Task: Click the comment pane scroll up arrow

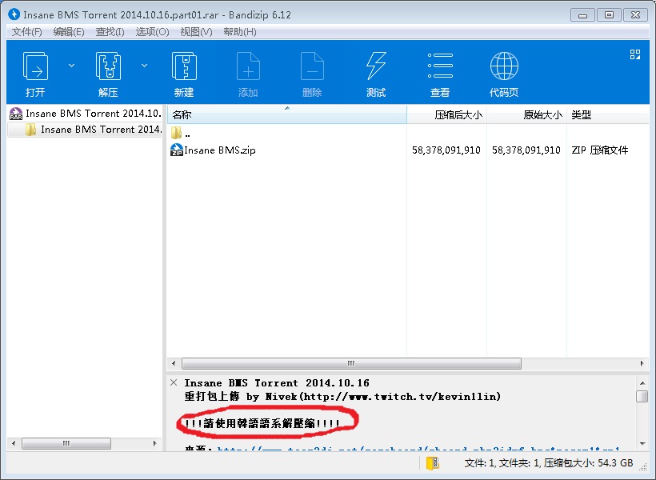Action: (642, 383)
